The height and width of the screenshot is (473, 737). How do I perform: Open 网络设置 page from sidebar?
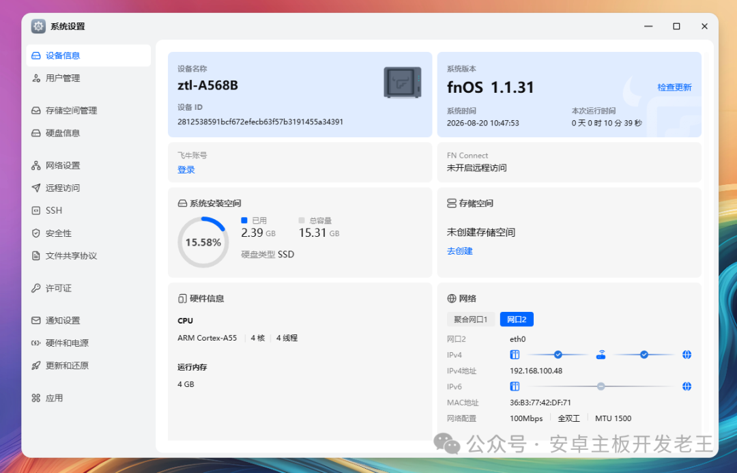89,165
